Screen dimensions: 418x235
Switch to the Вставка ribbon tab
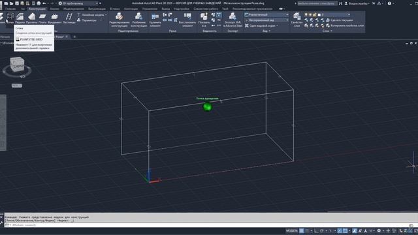(115, 8)
